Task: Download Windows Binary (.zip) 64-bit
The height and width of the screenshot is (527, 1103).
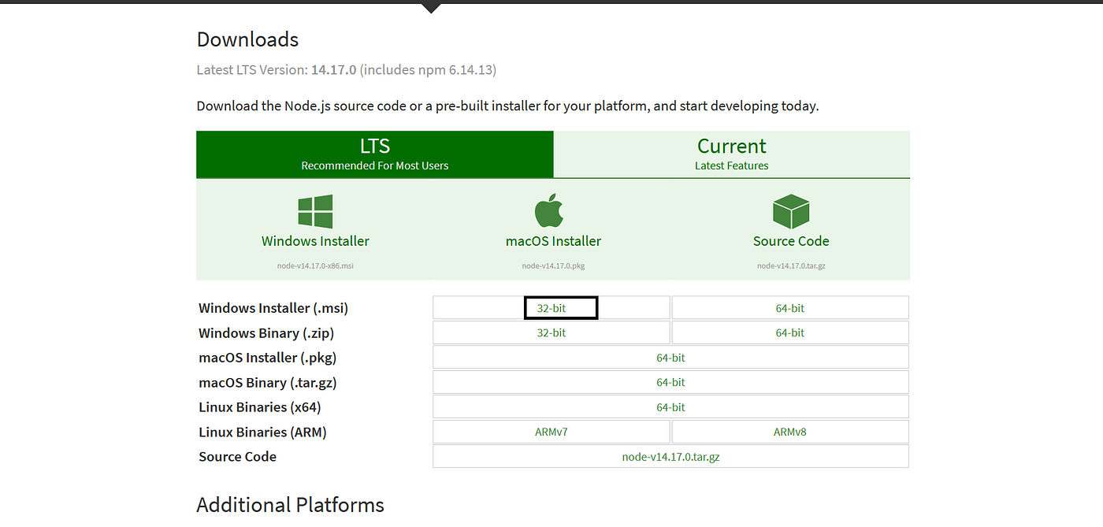Action: [x=790, y=332]
